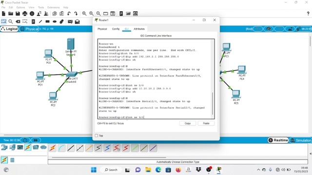This screenshot has width=312, height=175.
Task: Select PC0 device in workspace
Action: coord(48,54)
